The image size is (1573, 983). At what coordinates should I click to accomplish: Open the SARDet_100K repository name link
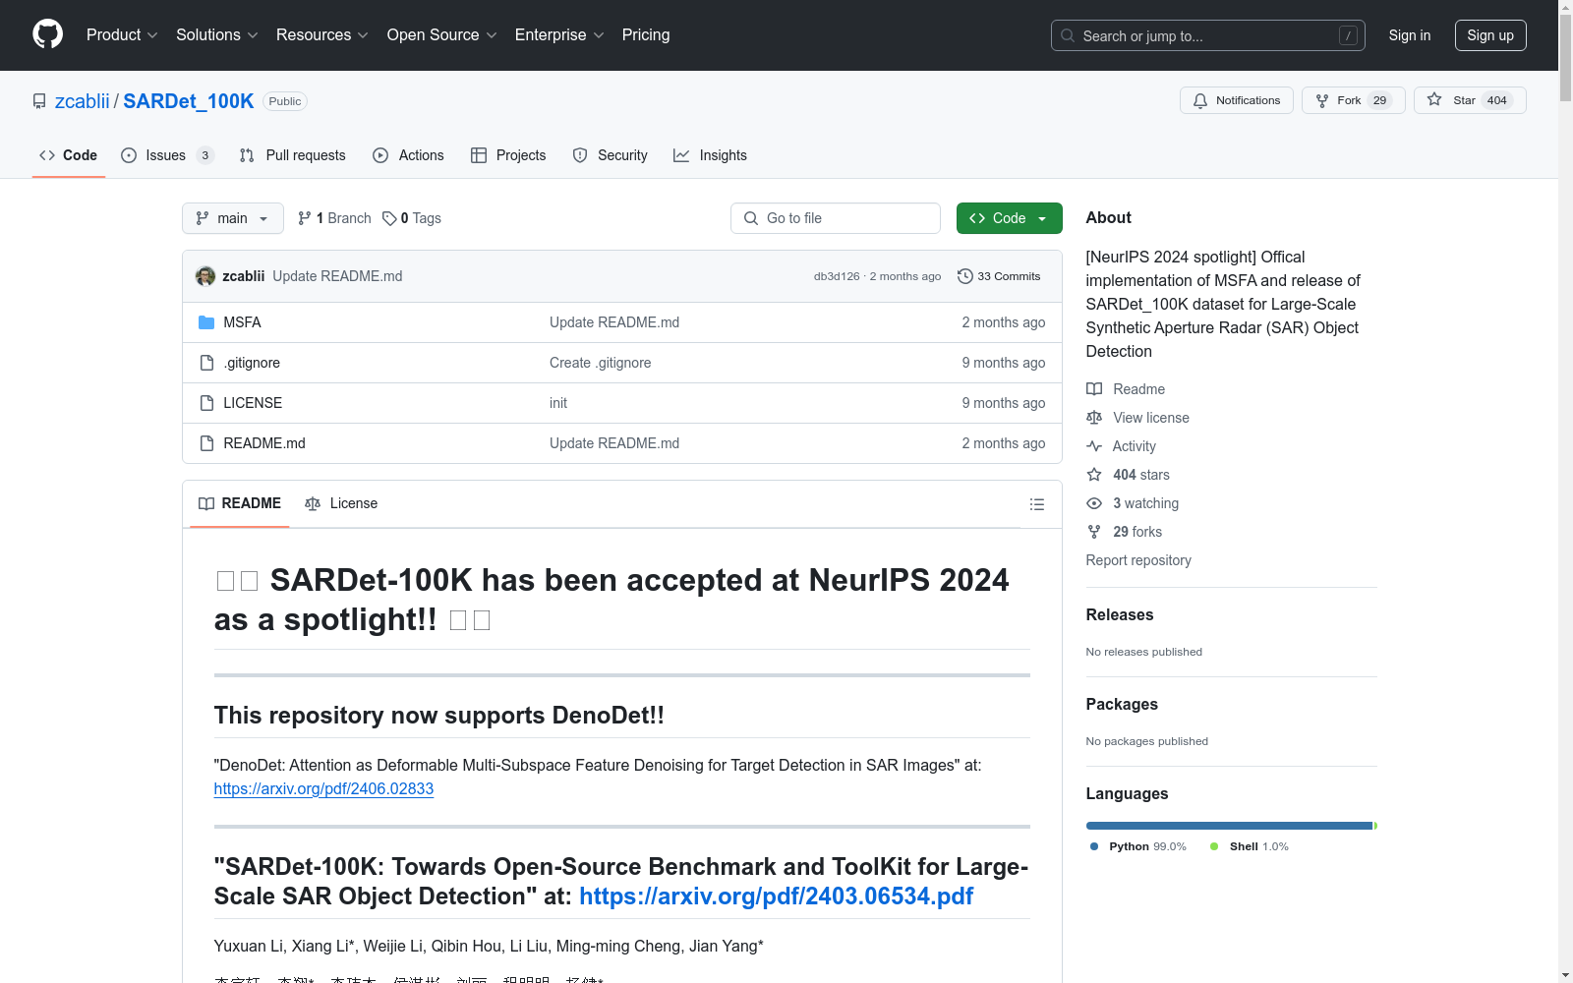point(189,101)
